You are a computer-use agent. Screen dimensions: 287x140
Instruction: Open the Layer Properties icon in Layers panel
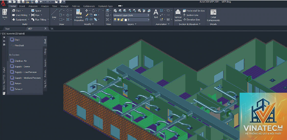(x=115, y=11)
